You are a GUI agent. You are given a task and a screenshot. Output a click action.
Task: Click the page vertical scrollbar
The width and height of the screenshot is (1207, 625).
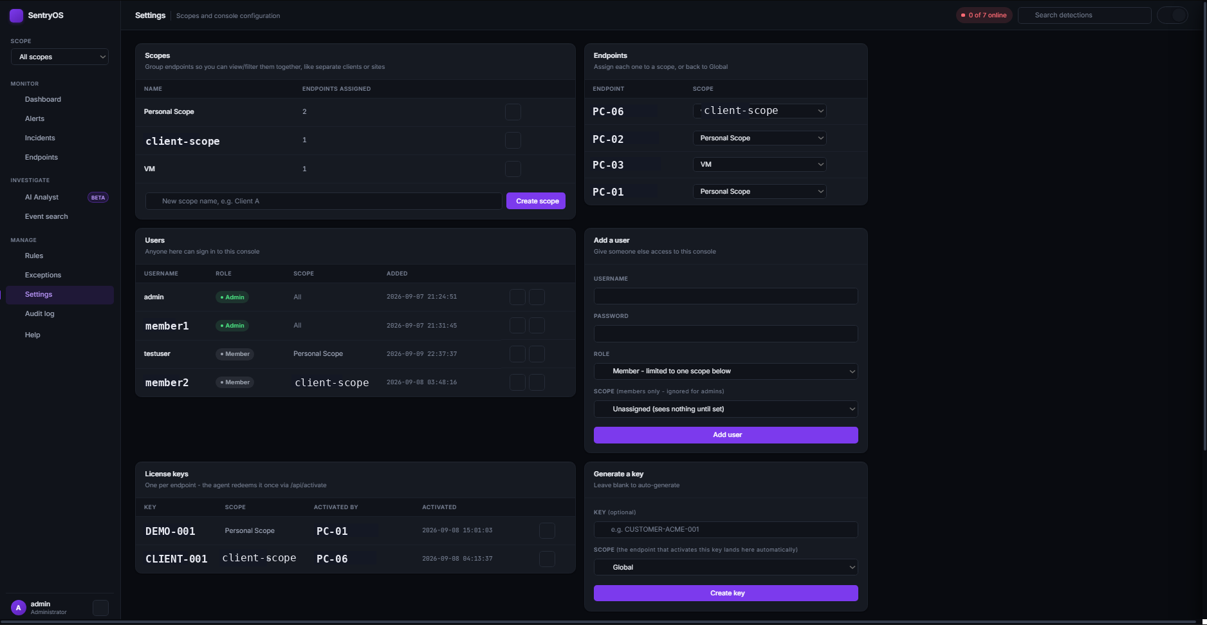[1204, 225]
